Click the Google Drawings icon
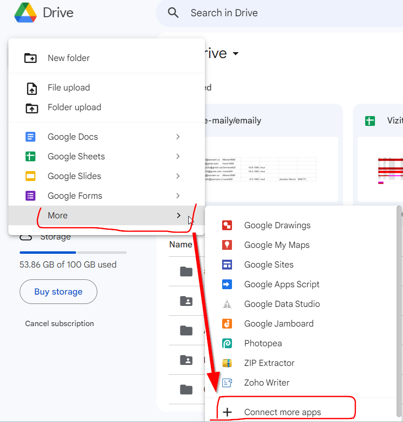This screenshot has height=422, width=403. point(227,225)
